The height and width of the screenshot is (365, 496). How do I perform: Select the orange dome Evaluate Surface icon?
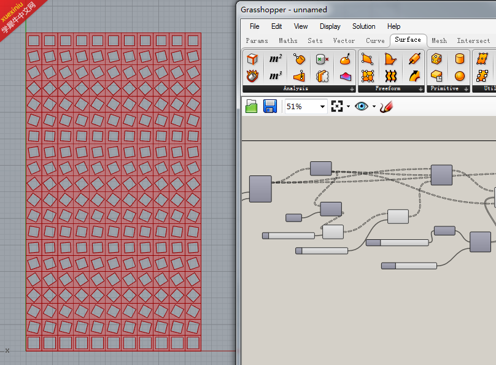[x=345, y=59]
